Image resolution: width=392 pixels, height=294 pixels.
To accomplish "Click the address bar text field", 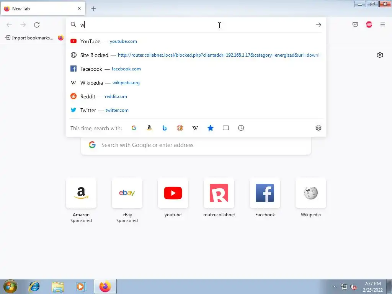I will (x=196, y=25).
